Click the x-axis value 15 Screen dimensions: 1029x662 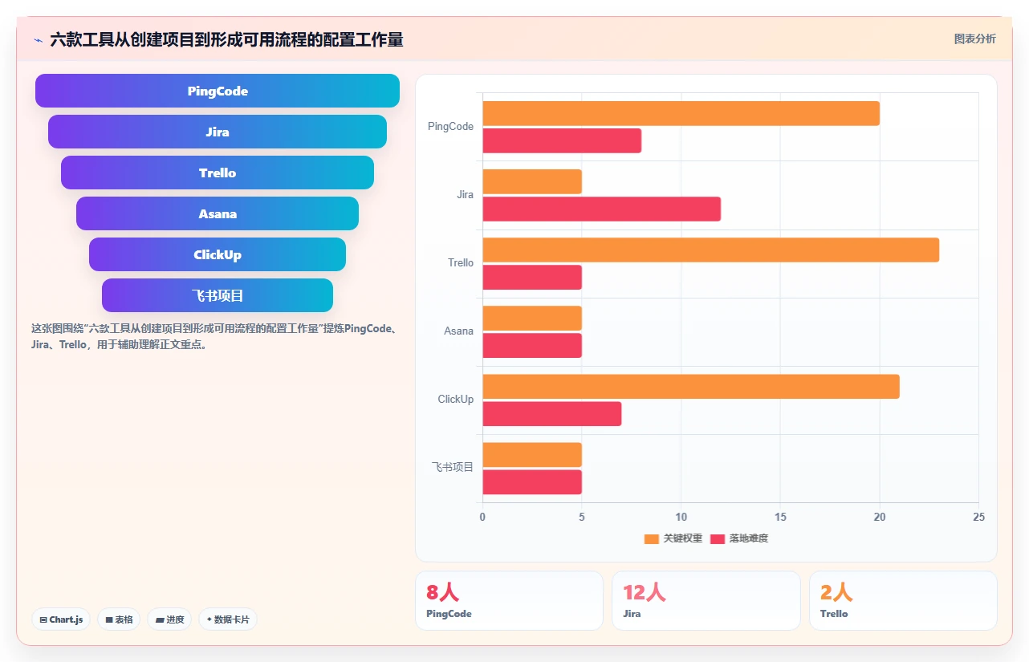point(780,517)
